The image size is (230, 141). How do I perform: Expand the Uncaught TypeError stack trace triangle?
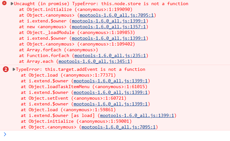tap(12, 4)
